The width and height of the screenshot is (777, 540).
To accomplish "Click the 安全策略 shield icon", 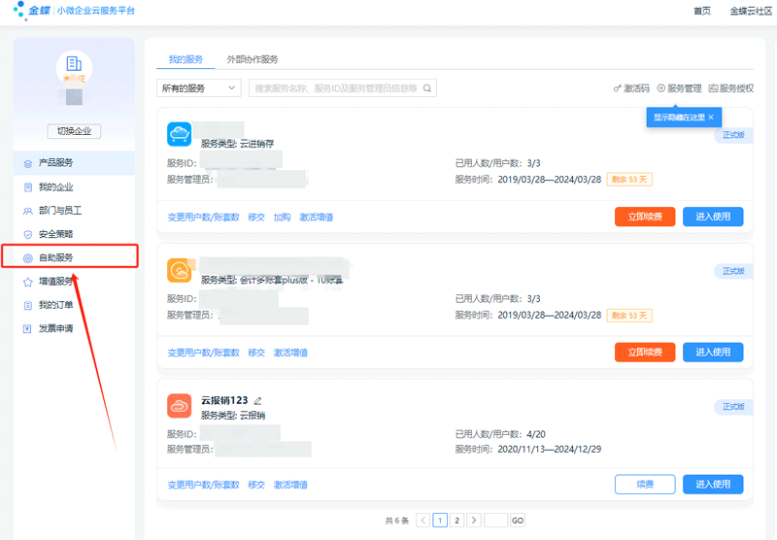I will click(28, 234).
